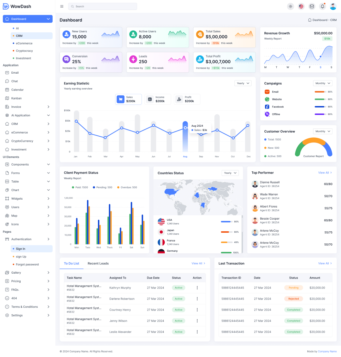This screenshot has height=357, width=341.
Task: Click the Email campaign progress bar
Action: (320, 92)
